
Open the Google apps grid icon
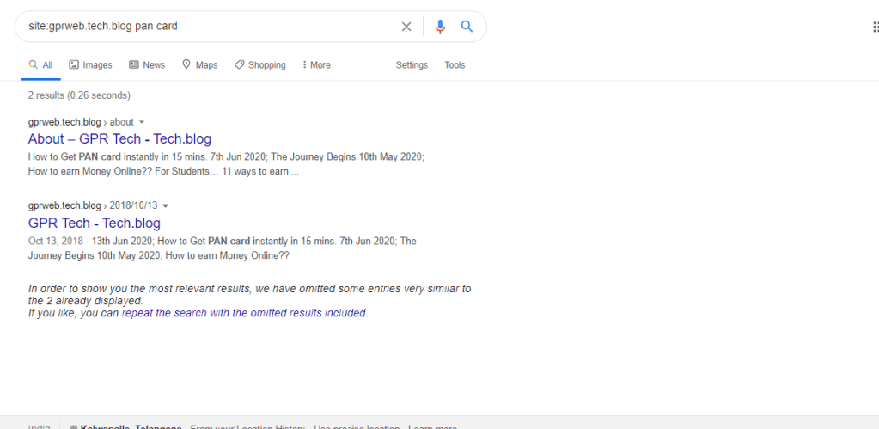875,27
